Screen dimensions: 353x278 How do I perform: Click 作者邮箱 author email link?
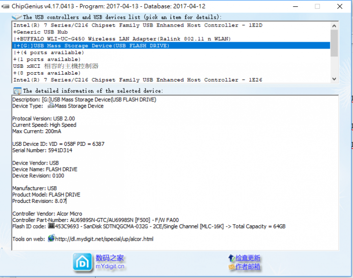coord(248,267)
